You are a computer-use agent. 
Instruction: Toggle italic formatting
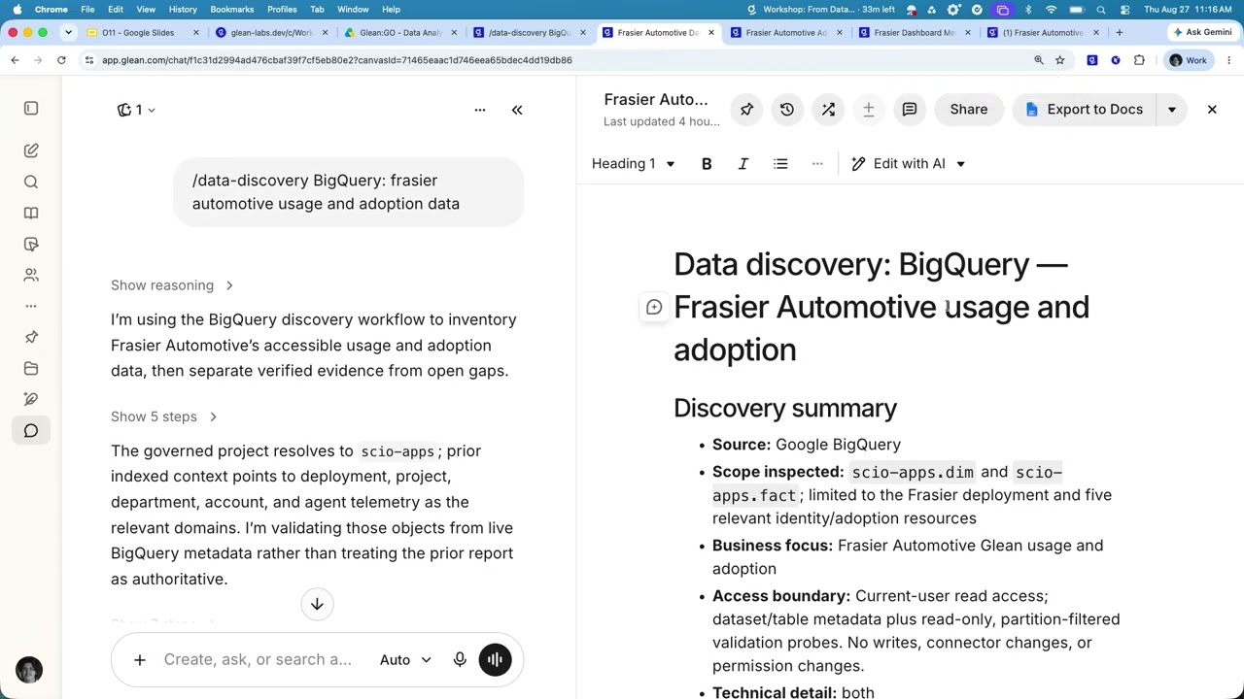coord(743,164)
